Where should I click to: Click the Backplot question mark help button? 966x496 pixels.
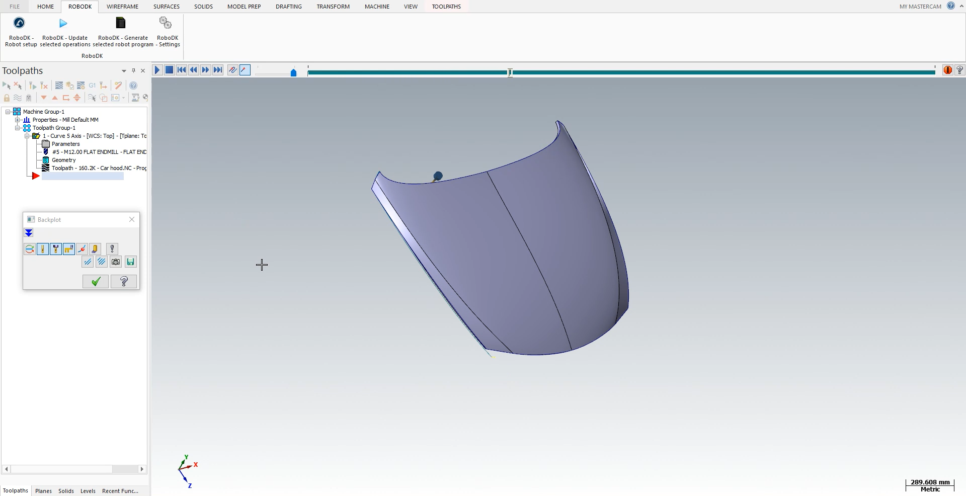point(124,282)
